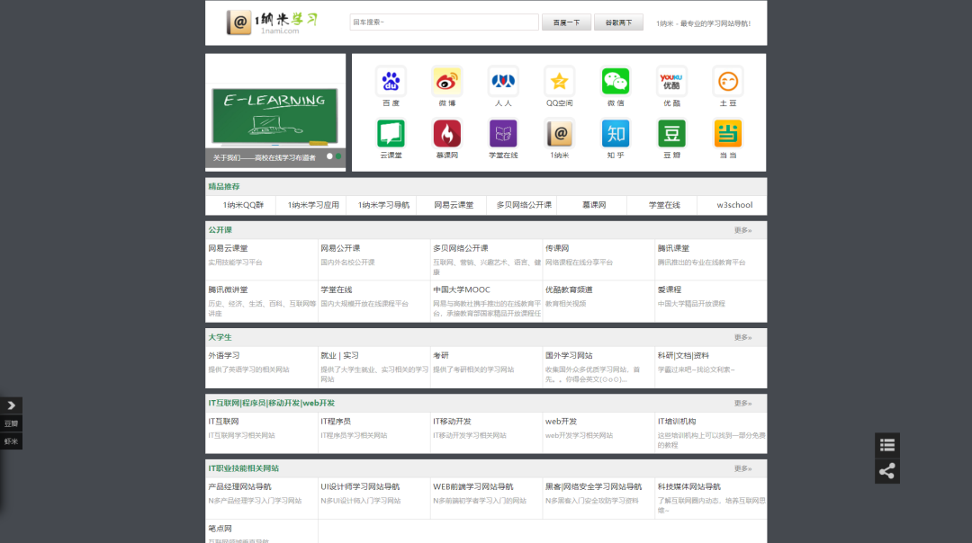The image size is (972, 543).
Task: Open 外语学习 link
Action: [x=224, y=355]
